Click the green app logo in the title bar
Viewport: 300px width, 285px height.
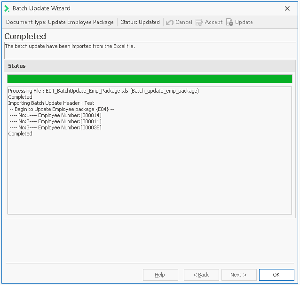pos(7,8)
